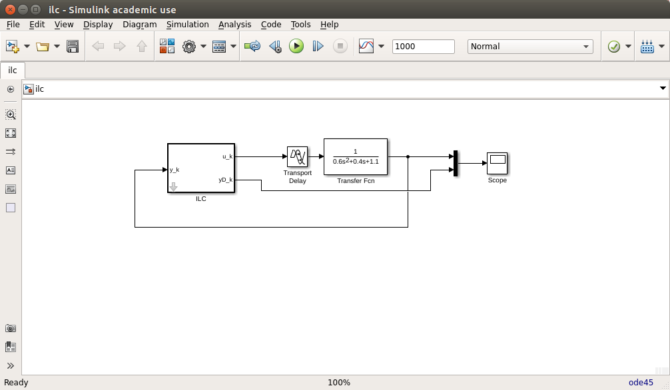Screen dimensions: 670x390
Task: Expand the configuration gear dropdown arrow
Action: tap(203, 46)
